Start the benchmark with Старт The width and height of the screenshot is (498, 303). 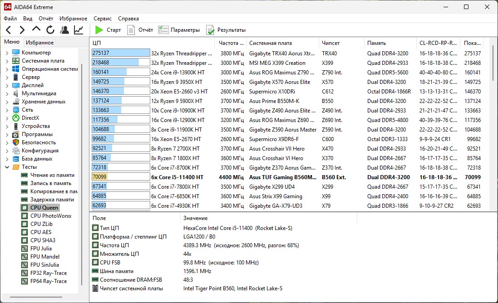108,30
